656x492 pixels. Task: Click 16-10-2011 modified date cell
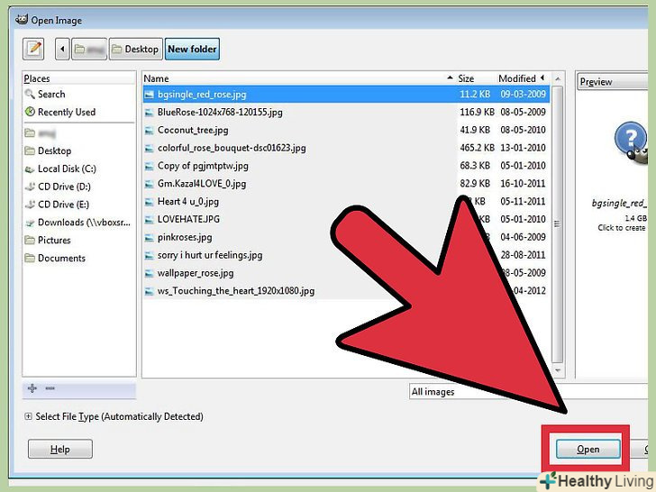pos(523,184)
